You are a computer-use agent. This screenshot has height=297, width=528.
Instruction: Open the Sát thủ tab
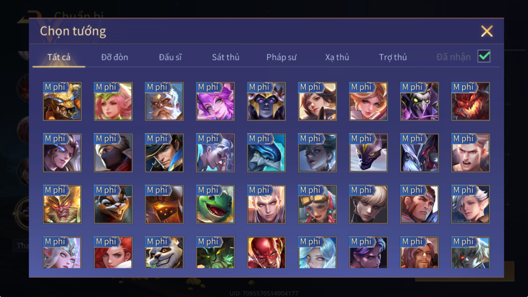coord(226,57)
